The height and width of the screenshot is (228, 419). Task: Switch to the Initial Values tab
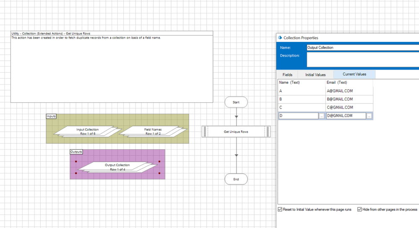315,75
